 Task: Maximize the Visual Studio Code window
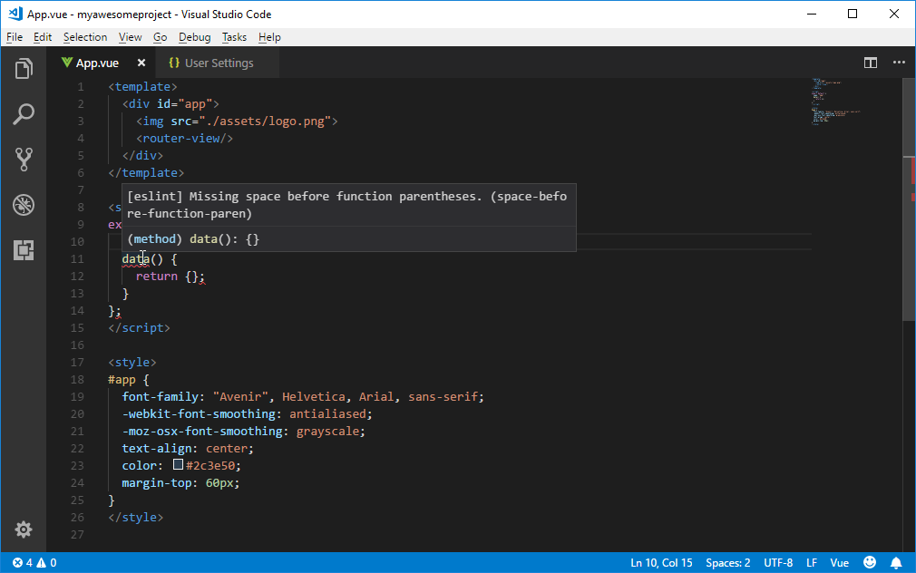pyautogui.click(x=853, y=14)
